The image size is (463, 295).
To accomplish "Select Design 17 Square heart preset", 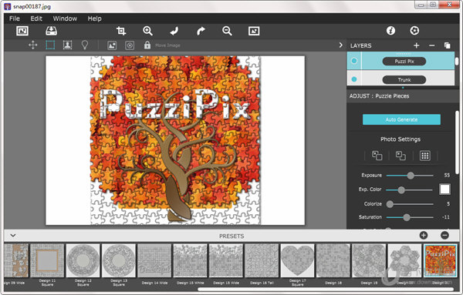I will (x=297, y=260).
